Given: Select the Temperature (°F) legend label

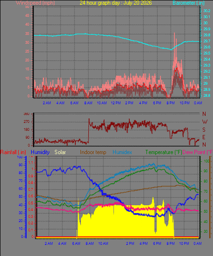Looking at the screenshot, I should (164, 152).
